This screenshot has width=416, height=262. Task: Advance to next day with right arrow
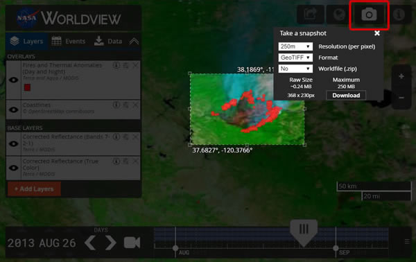point(111,243)
